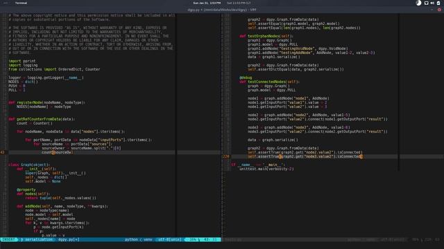The width and height of the screenshot is (444, 249).
Task: Click highlighted line number 220 in right gutter
Action: [226, 156]
